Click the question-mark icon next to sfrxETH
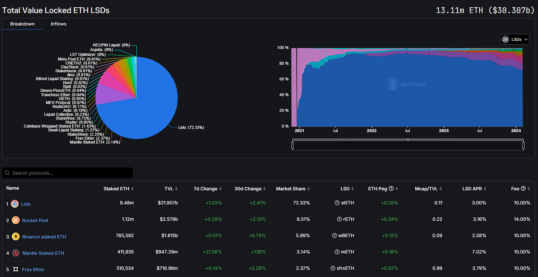 (x=333, y=268)
